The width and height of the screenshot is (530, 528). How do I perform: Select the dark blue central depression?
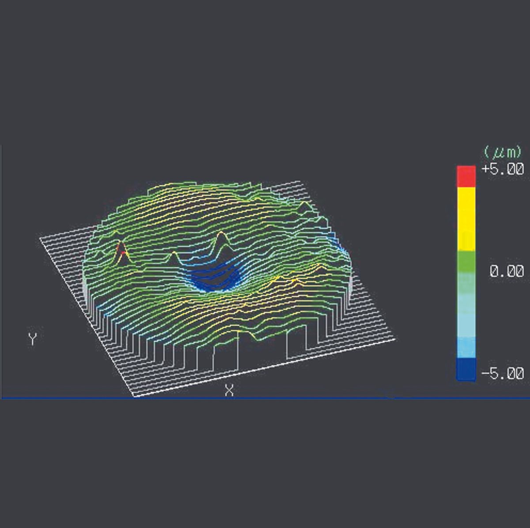[215, 279]
